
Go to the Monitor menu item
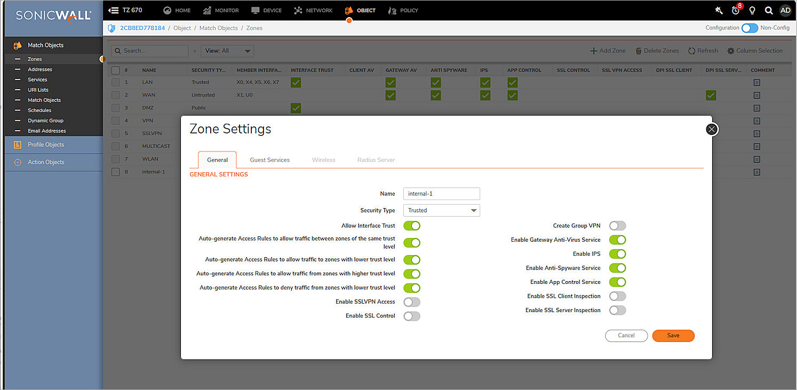pos(220,10)
